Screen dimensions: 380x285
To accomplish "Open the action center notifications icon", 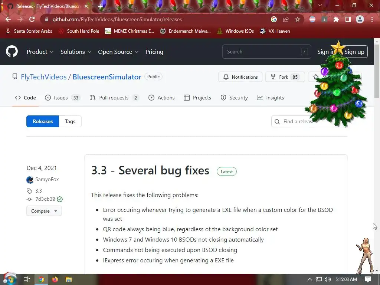I will [368, 279].
